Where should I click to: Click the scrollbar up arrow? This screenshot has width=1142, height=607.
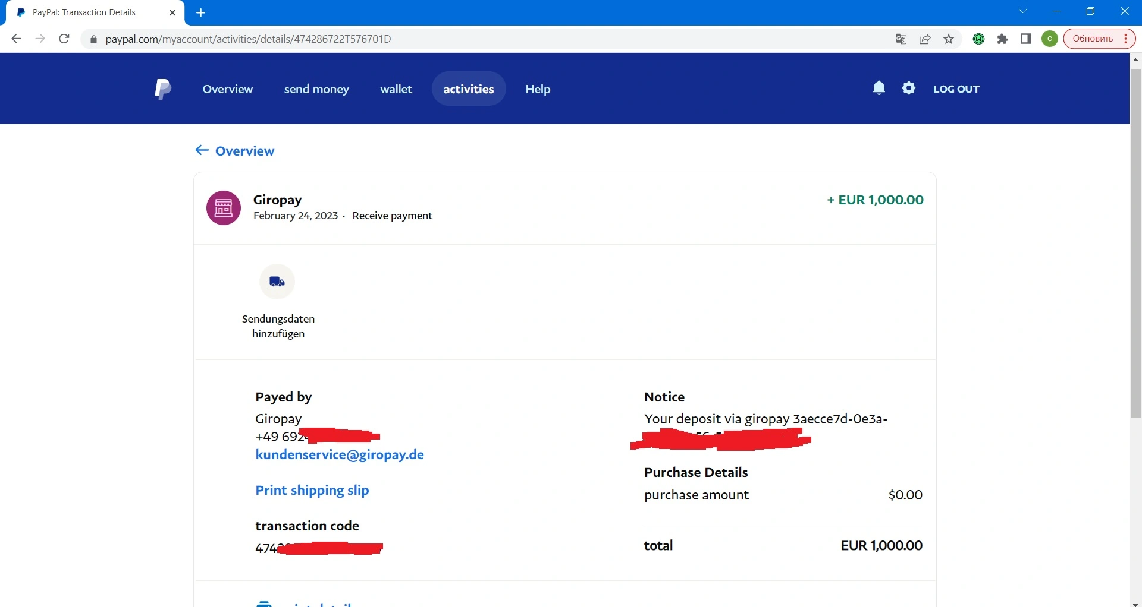coord(1135,59)
